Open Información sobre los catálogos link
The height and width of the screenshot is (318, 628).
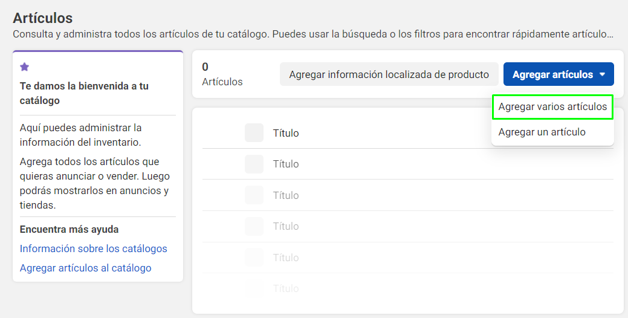coord(93,248)
